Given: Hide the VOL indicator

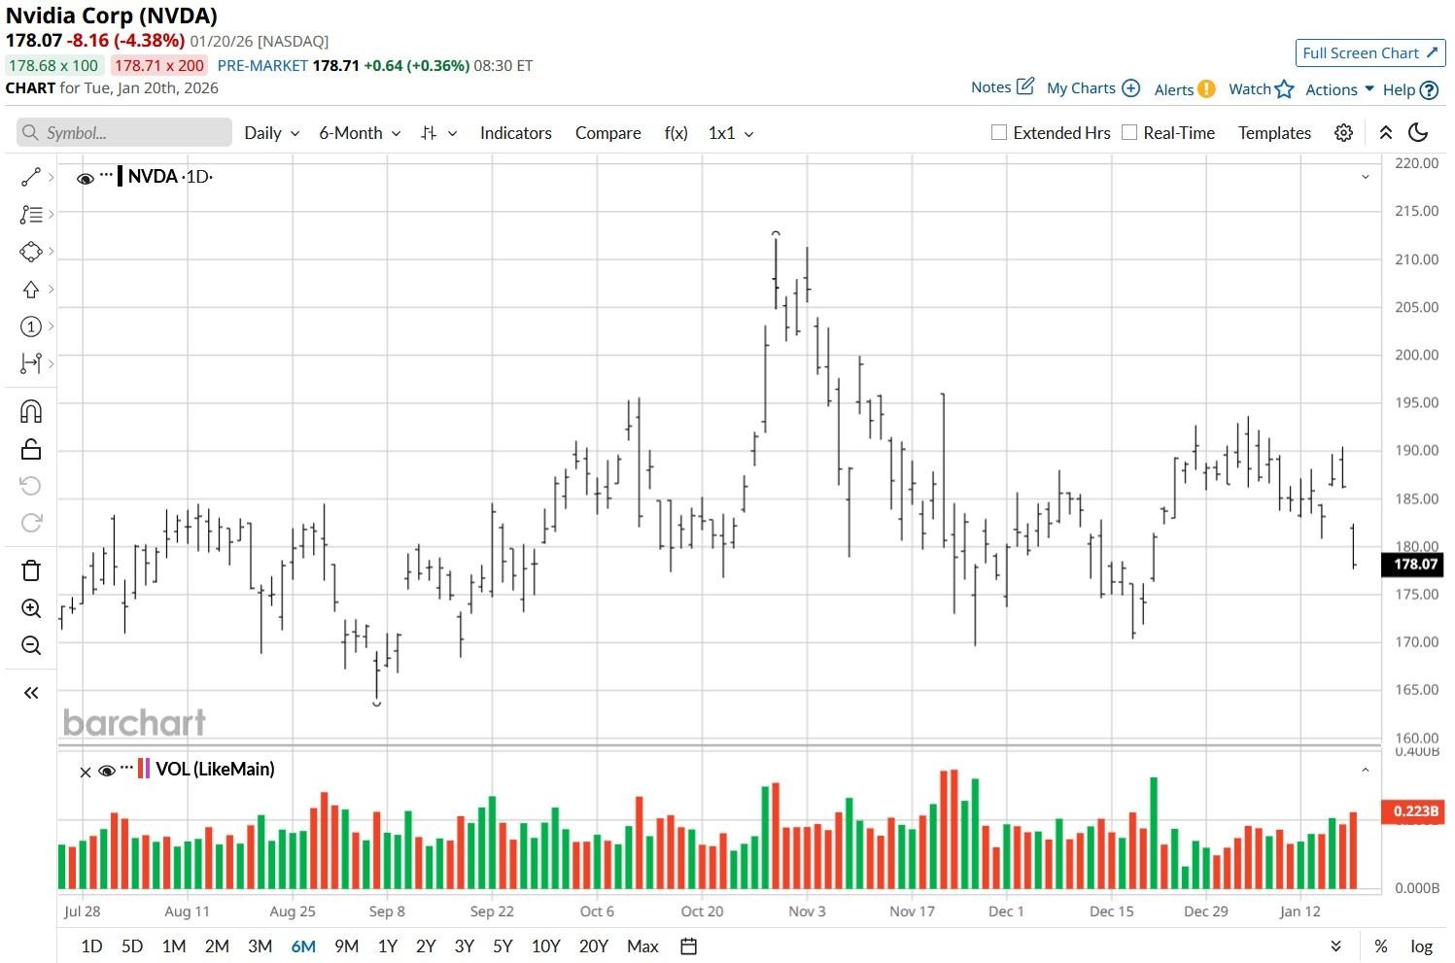Looking at the screenshot, I should [107, 772].
